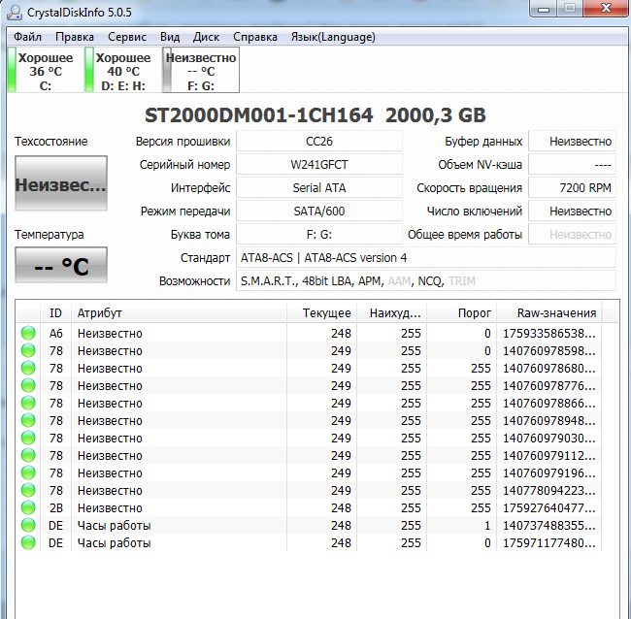
Task: Click status circle of row with raw 140760978776
Action: pos(28,385)
